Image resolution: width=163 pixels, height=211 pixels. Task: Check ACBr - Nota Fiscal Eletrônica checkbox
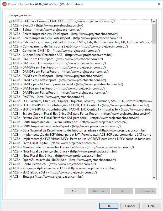(x=10, y=156)
